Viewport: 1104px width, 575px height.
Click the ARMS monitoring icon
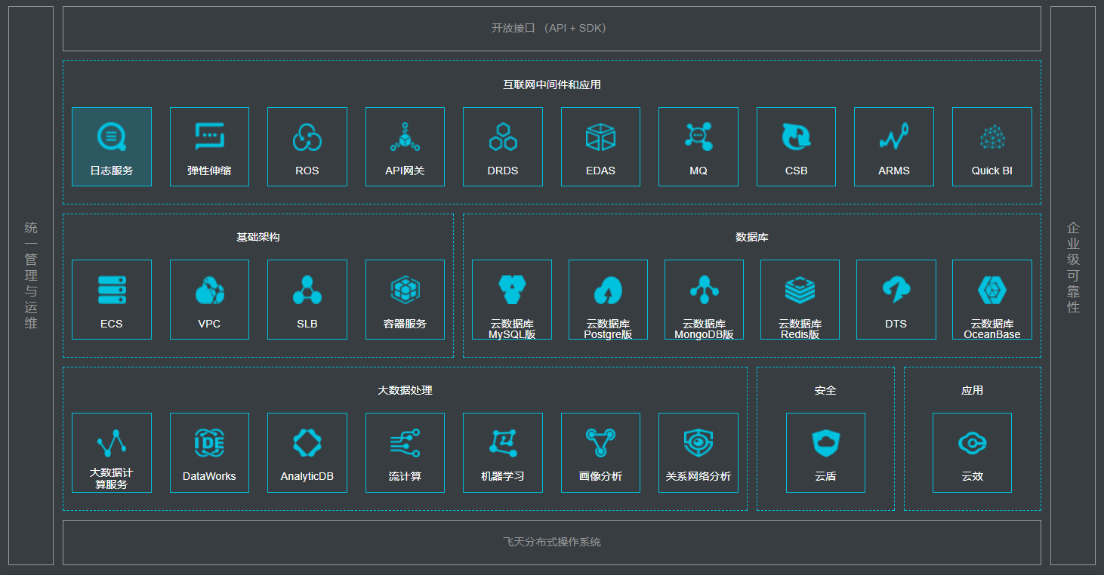pyautogui.click(x=894, y=137)
